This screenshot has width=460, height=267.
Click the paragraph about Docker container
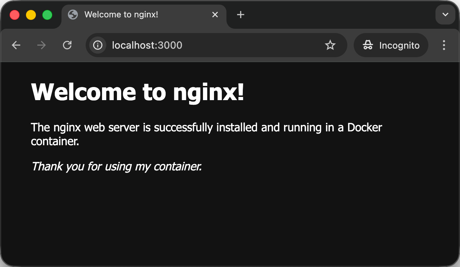[206, 134]
